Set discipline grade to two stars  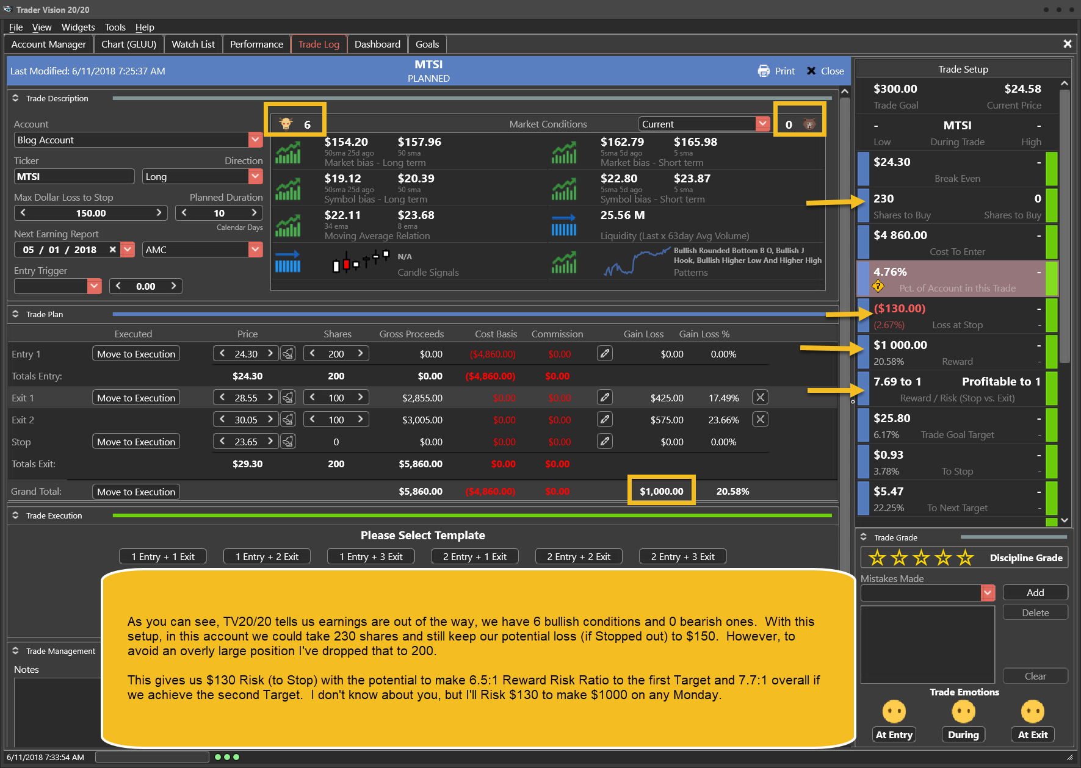click(900, 558)
